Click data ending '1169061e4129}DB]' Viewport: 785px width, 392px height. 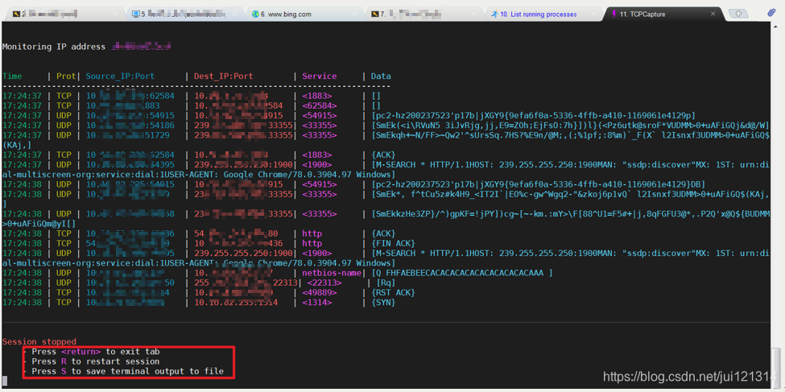538,184
